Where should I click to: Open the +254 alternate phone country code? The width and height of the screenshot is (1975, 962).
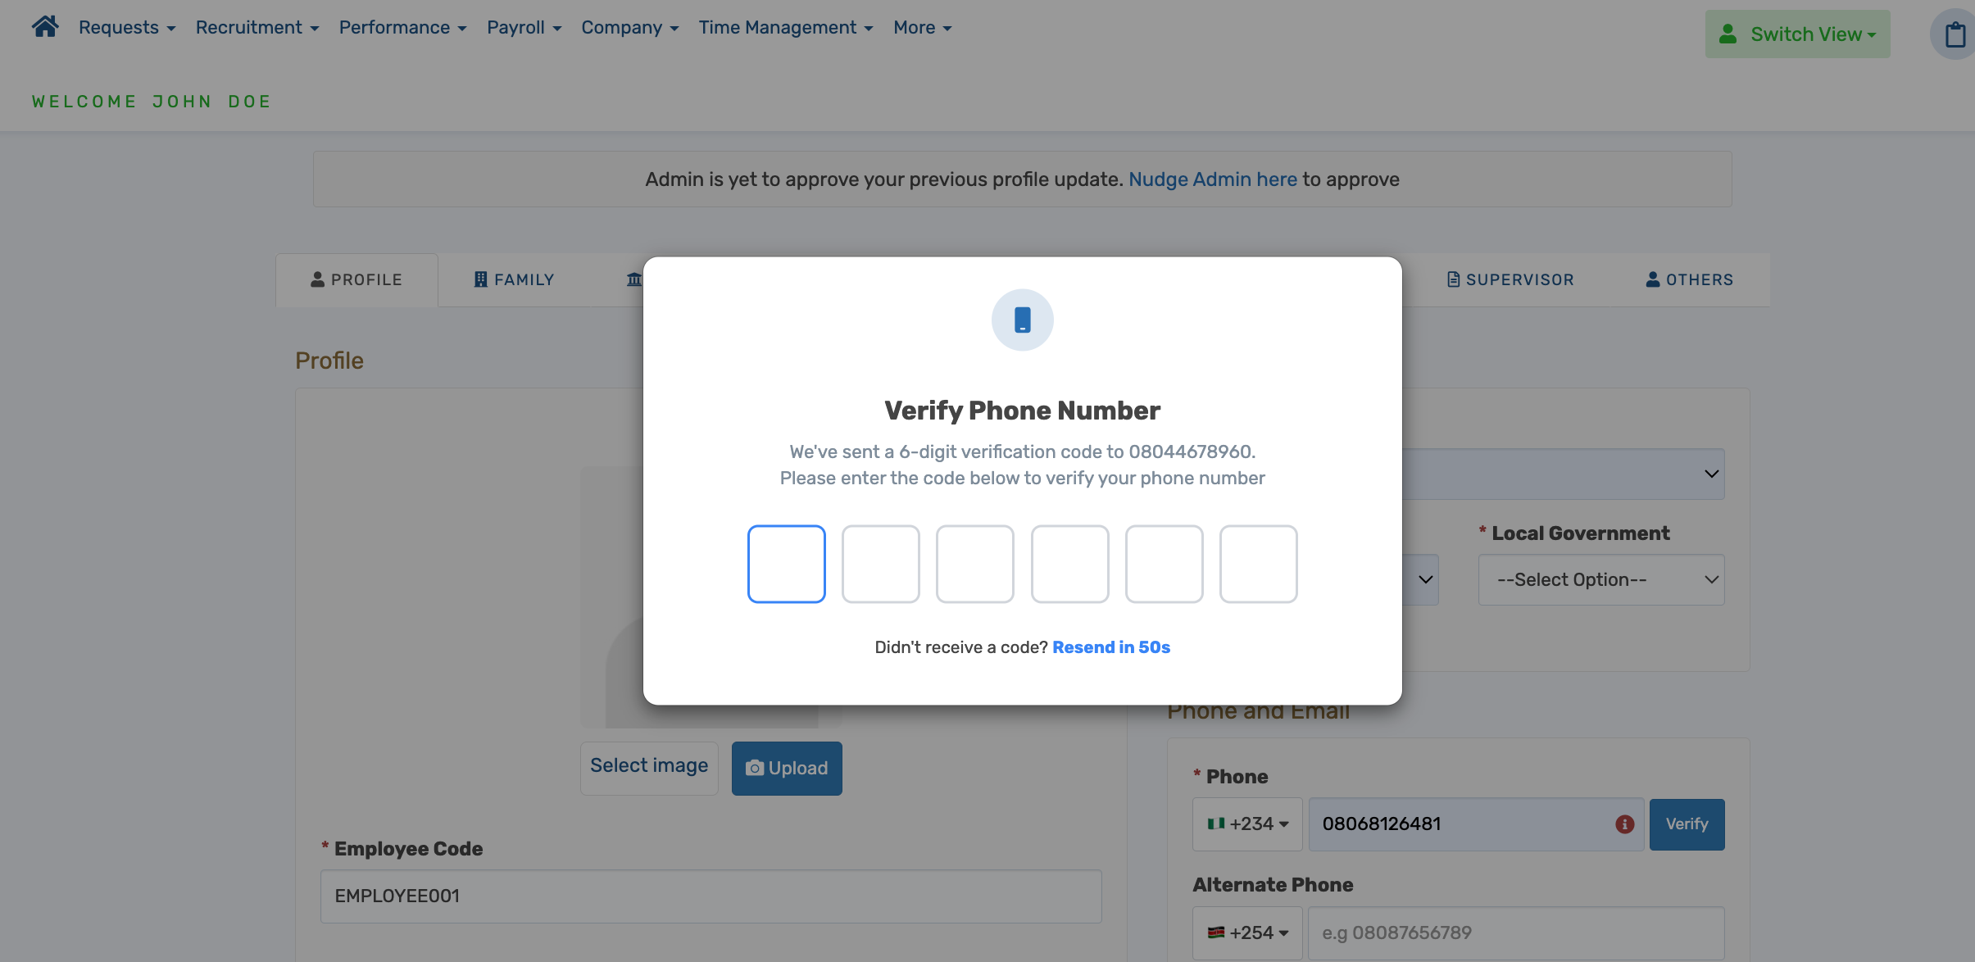point(1247,933)
